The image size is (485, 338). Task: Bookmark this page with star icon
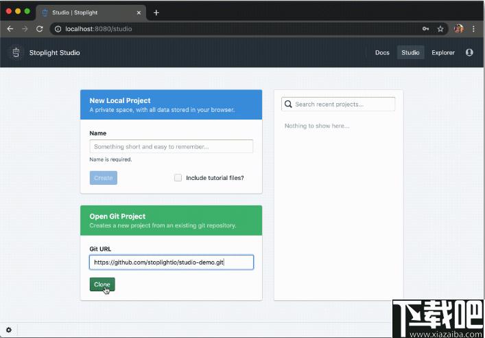(440, 29)
